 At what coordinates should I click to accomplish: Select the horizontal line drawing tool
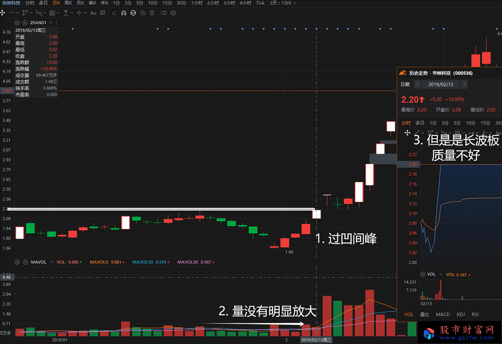(11, 13)
